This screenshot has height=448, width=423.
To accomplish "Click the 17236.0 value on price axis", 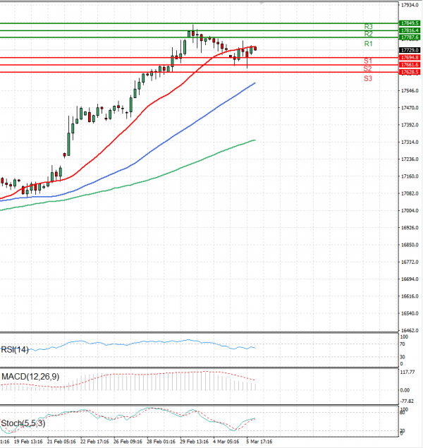I will click(x=410, y=159).
